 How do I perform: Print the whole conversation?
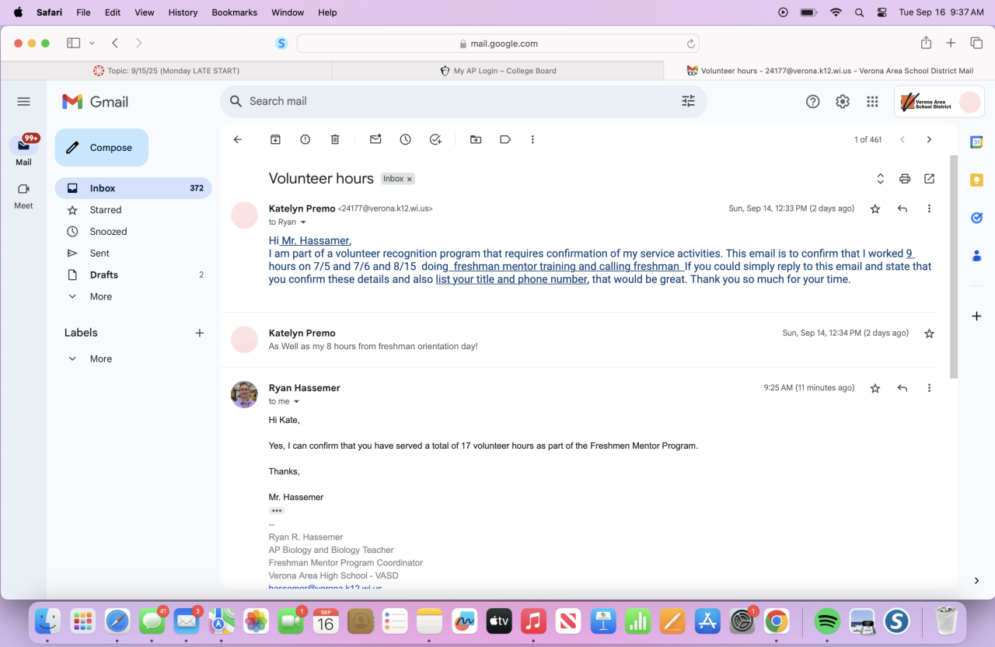tap(905, 179)
